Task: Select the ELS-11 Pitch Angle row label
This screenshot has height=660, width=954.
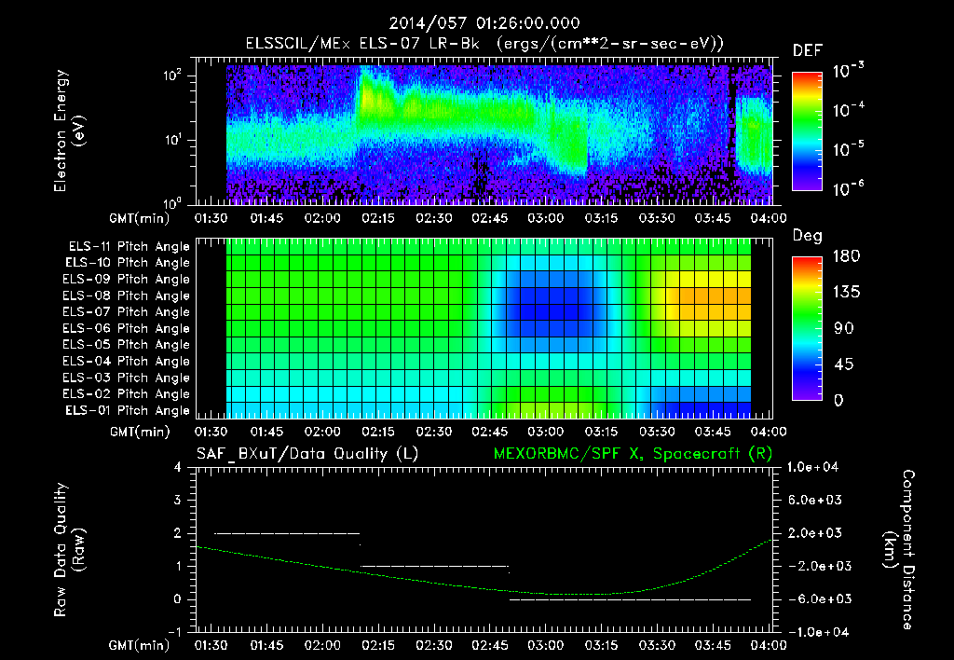Action: tap(129, 247)
